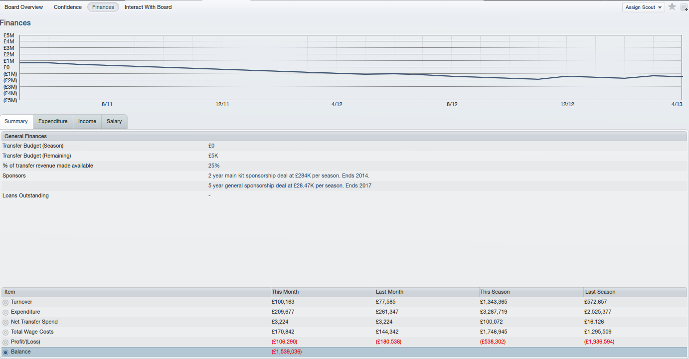689x359 pixels.
Task: Select the Summary tab
Action: [16, 122]
